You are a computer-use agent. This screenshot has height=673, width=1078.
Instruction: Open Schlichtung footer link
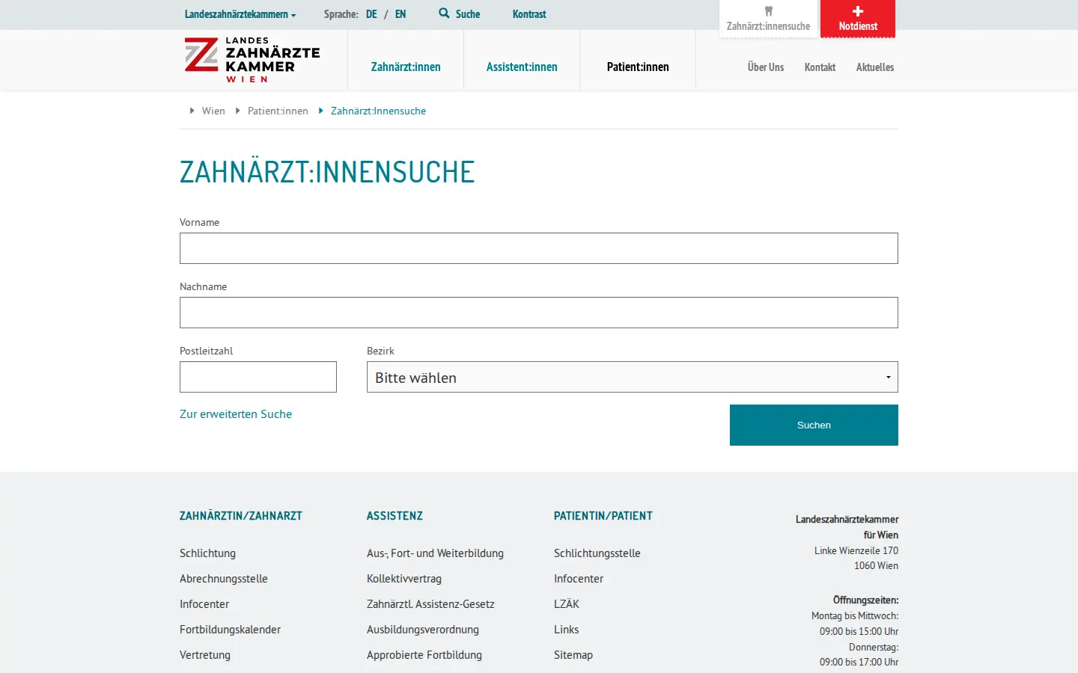[x=207, y=553]
